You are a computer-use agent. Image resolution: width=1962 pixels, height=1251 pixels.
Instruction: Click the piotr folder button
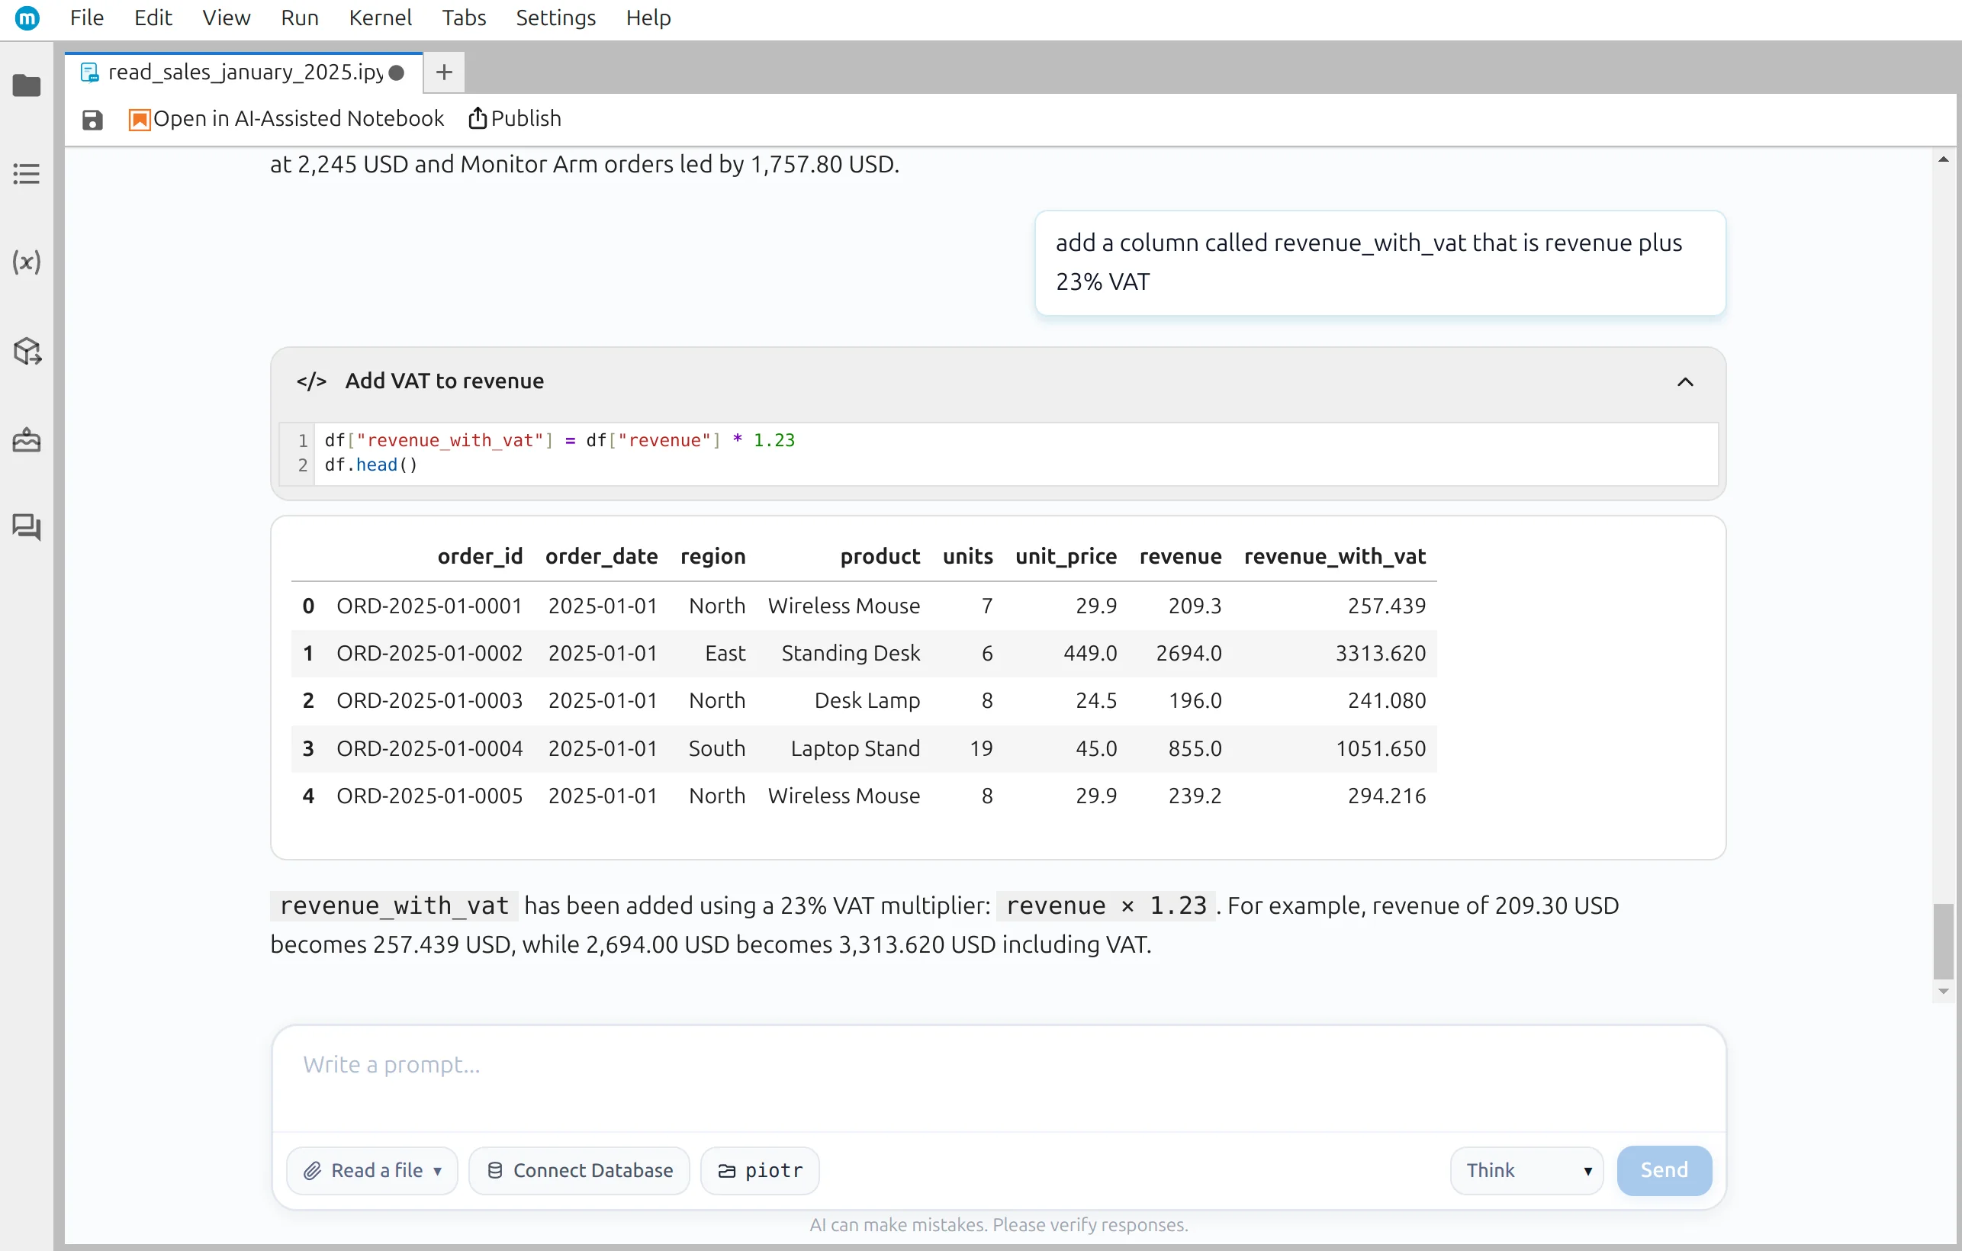[759, 1170]
